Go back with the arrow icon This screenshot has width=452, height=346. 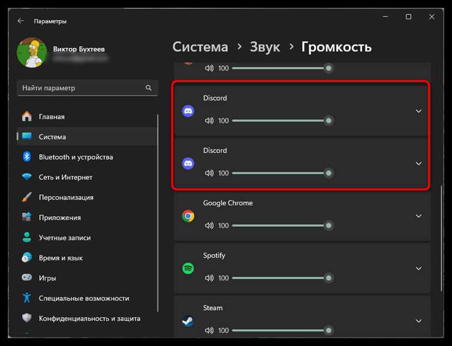click(x=20, y=21)
